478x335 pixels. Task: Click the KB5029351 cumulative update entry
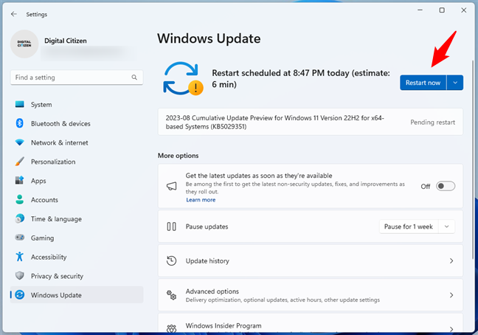coord(310,122)
